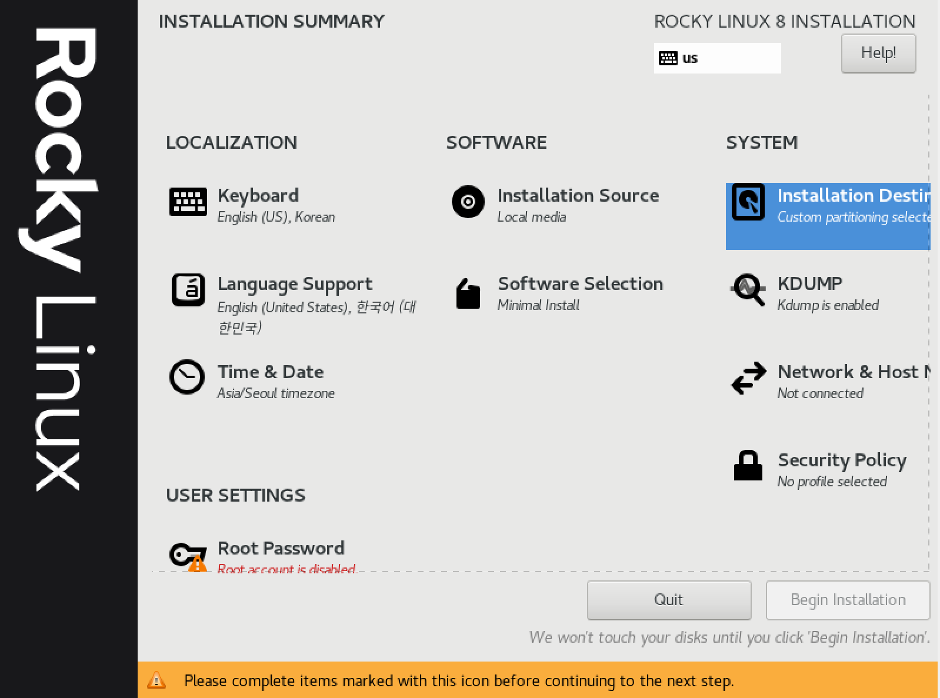Open the Keyboard title link

258,195
